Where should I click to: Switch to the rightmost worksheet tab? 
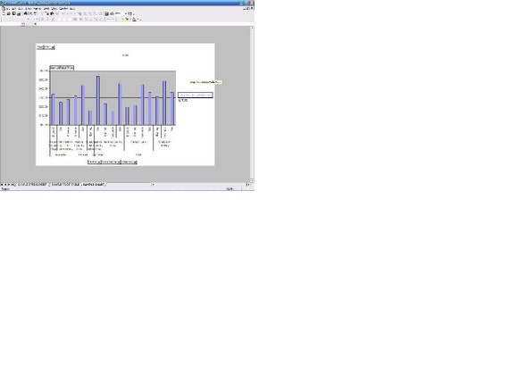pyautogui.click(x=93, y=185)
